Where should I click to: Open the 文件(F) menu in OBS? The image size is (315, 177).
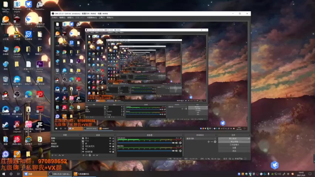(54, 18)
